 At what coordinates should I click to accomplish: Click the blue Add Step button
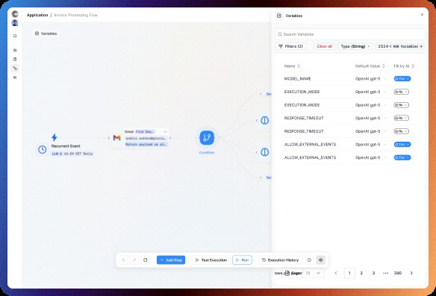[171, 260]
